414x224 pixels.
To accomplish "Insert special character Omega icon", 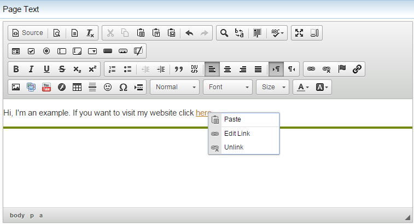I will click(123, 87).
